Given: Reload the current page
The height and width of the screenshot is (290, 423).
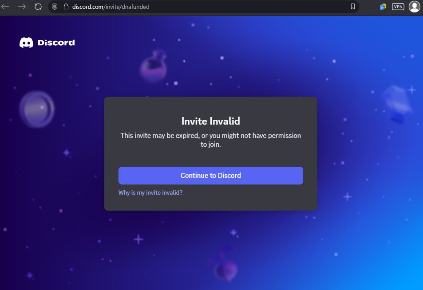Looking at the screenshot, I should point(38,7).
